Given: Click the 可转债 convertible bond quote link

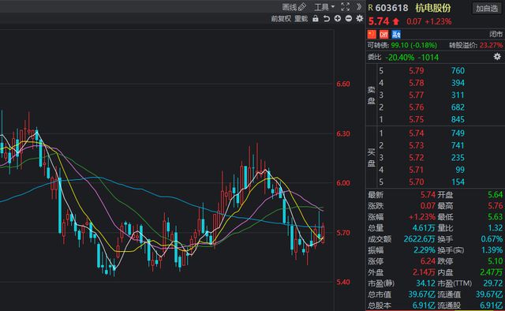Looking at the screenshot, I should pos(402,46).
